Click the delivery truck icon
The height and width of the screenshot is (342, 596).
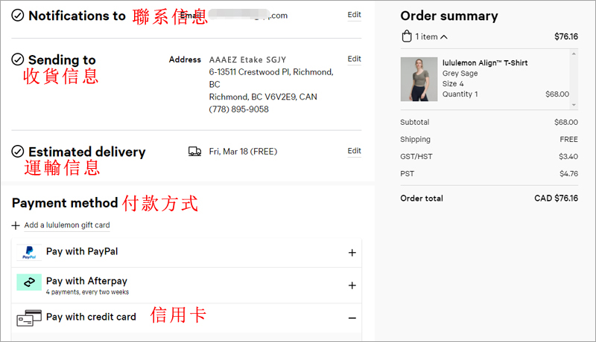pyautogui.click(x=194, y=152)
